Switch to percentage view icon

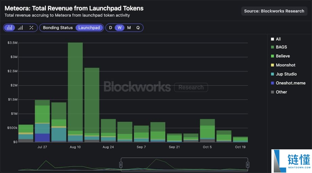(31, 28)
